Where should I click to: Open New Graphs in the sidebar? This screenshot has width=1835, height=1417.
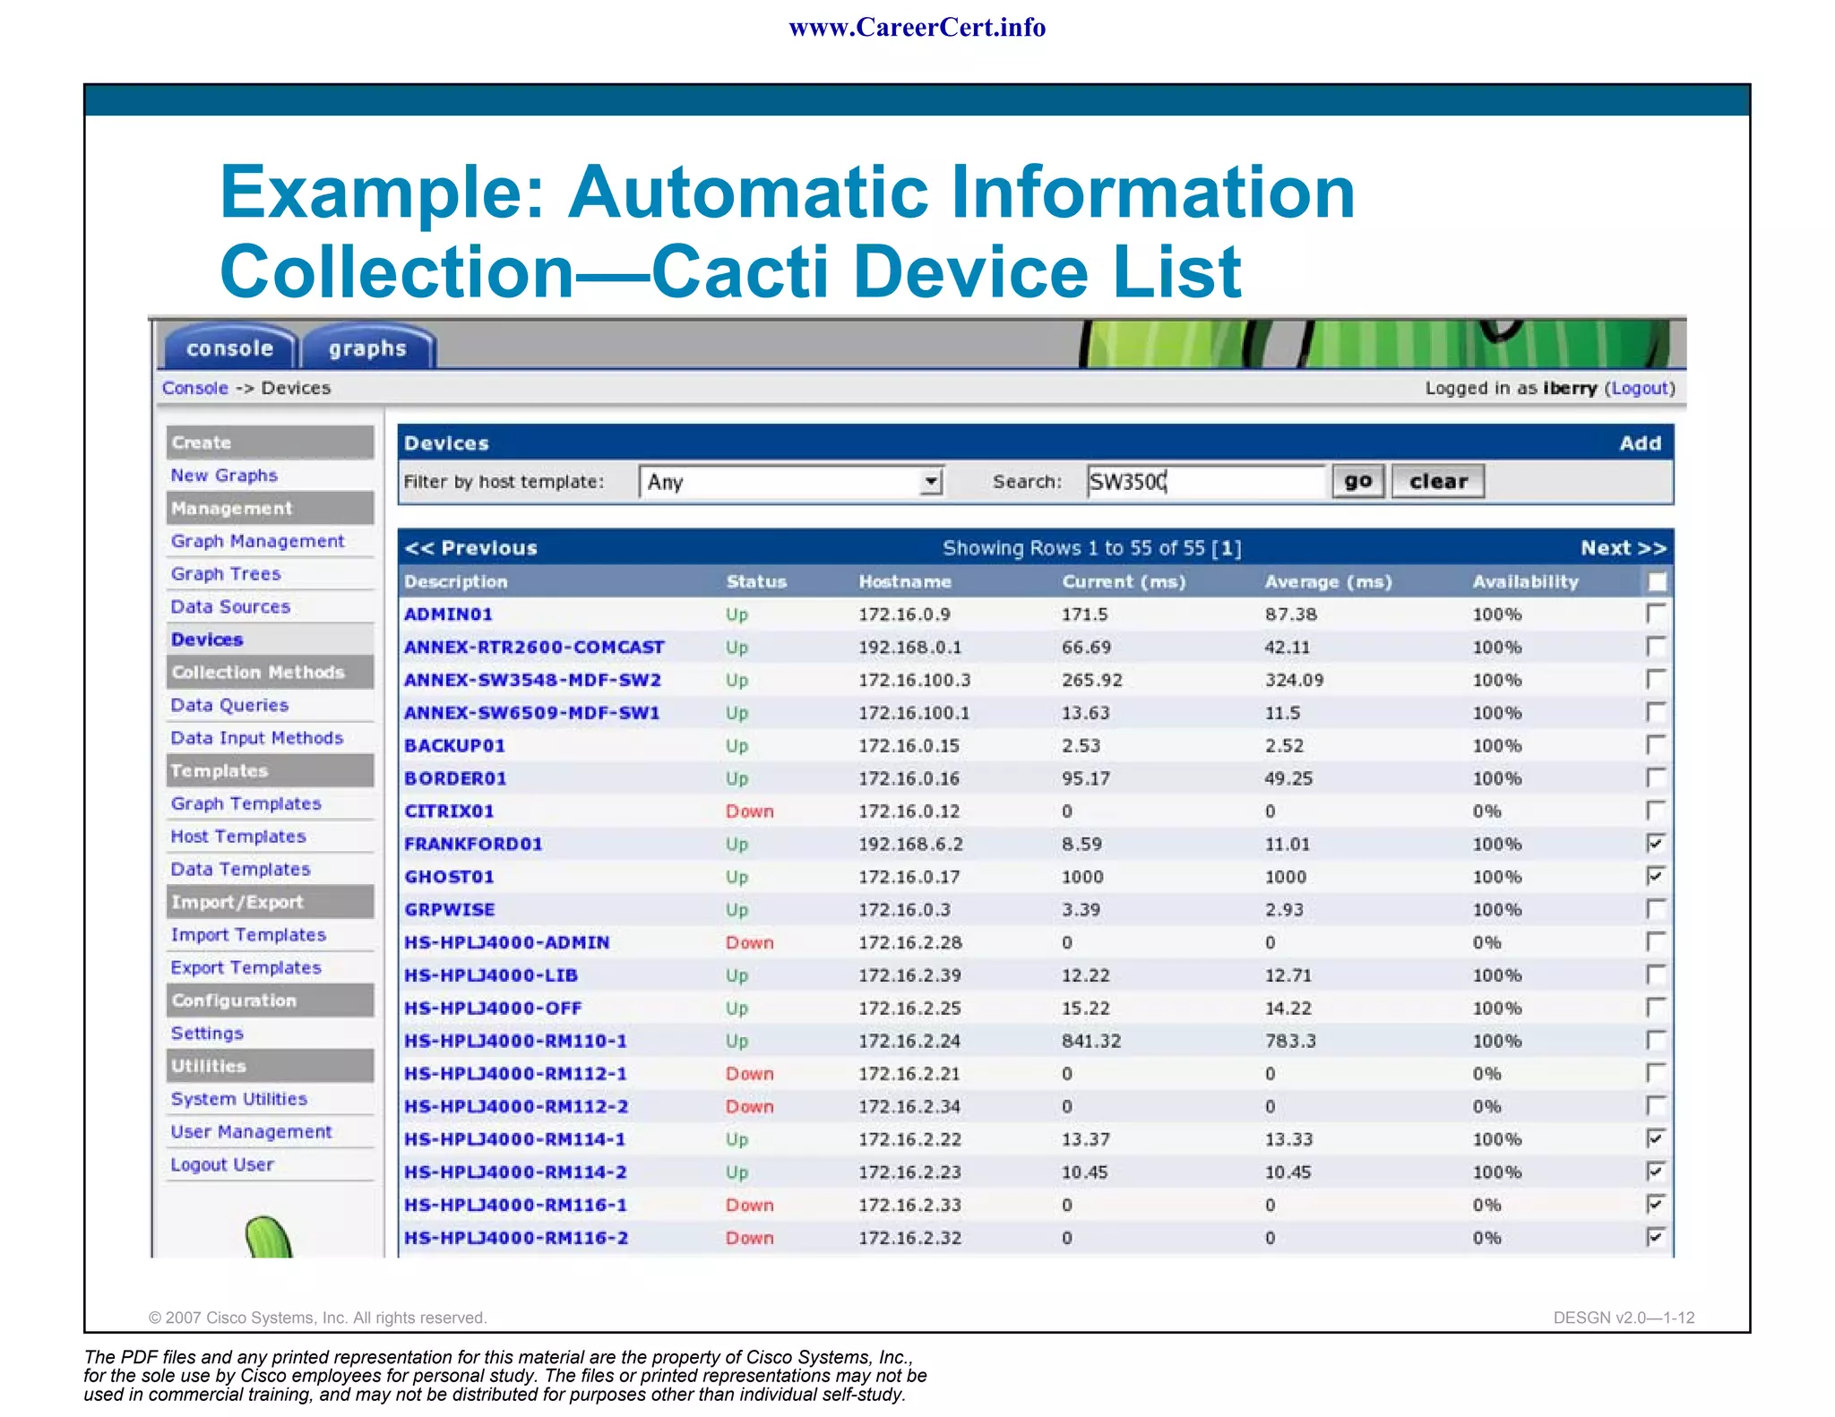(224, 476)
